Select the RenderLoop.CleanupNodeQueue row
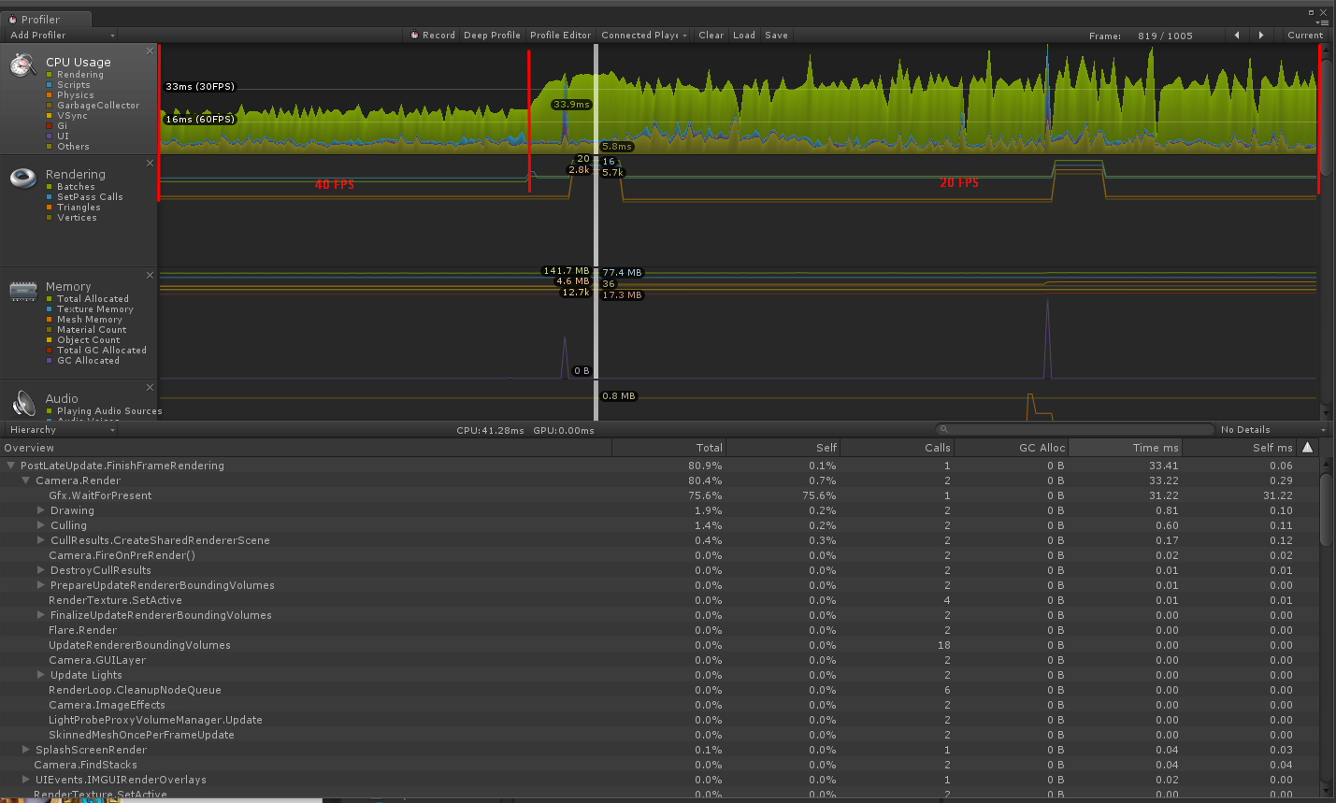This screenshot has height=803, width=1336. 659,690
